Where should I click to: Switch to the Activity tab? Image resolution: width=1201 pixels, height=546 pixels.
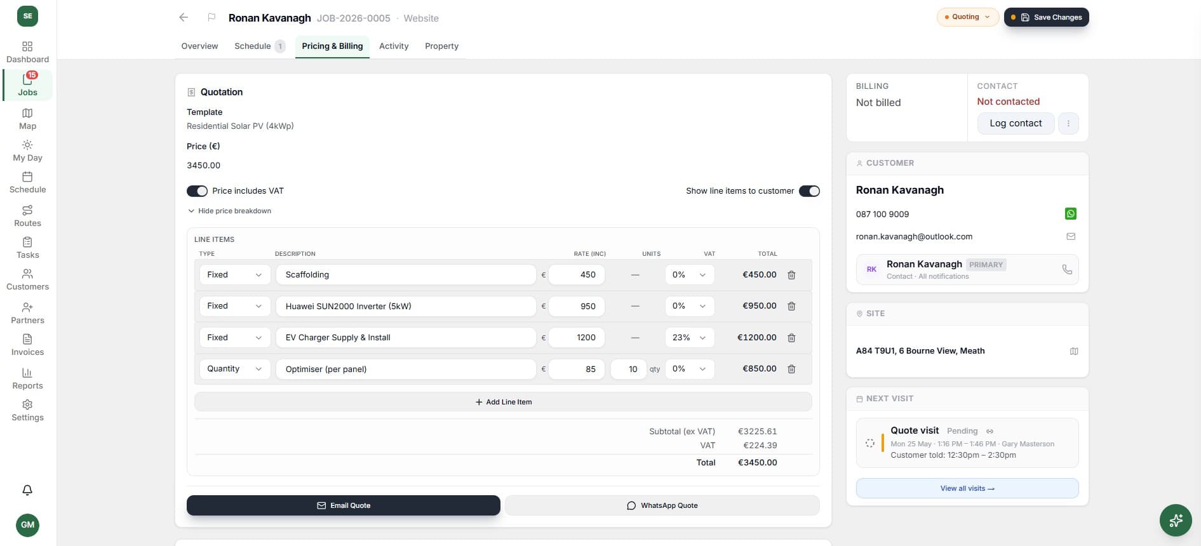[x=394, y=46]
